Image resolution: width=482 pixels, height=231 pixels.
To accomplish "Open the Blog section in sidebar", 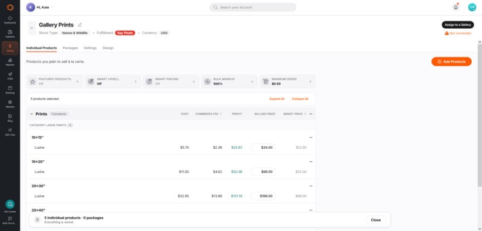I will click(10, 118).
